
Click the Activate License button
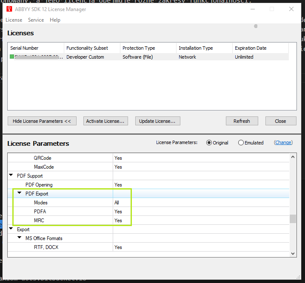point(105,121)
